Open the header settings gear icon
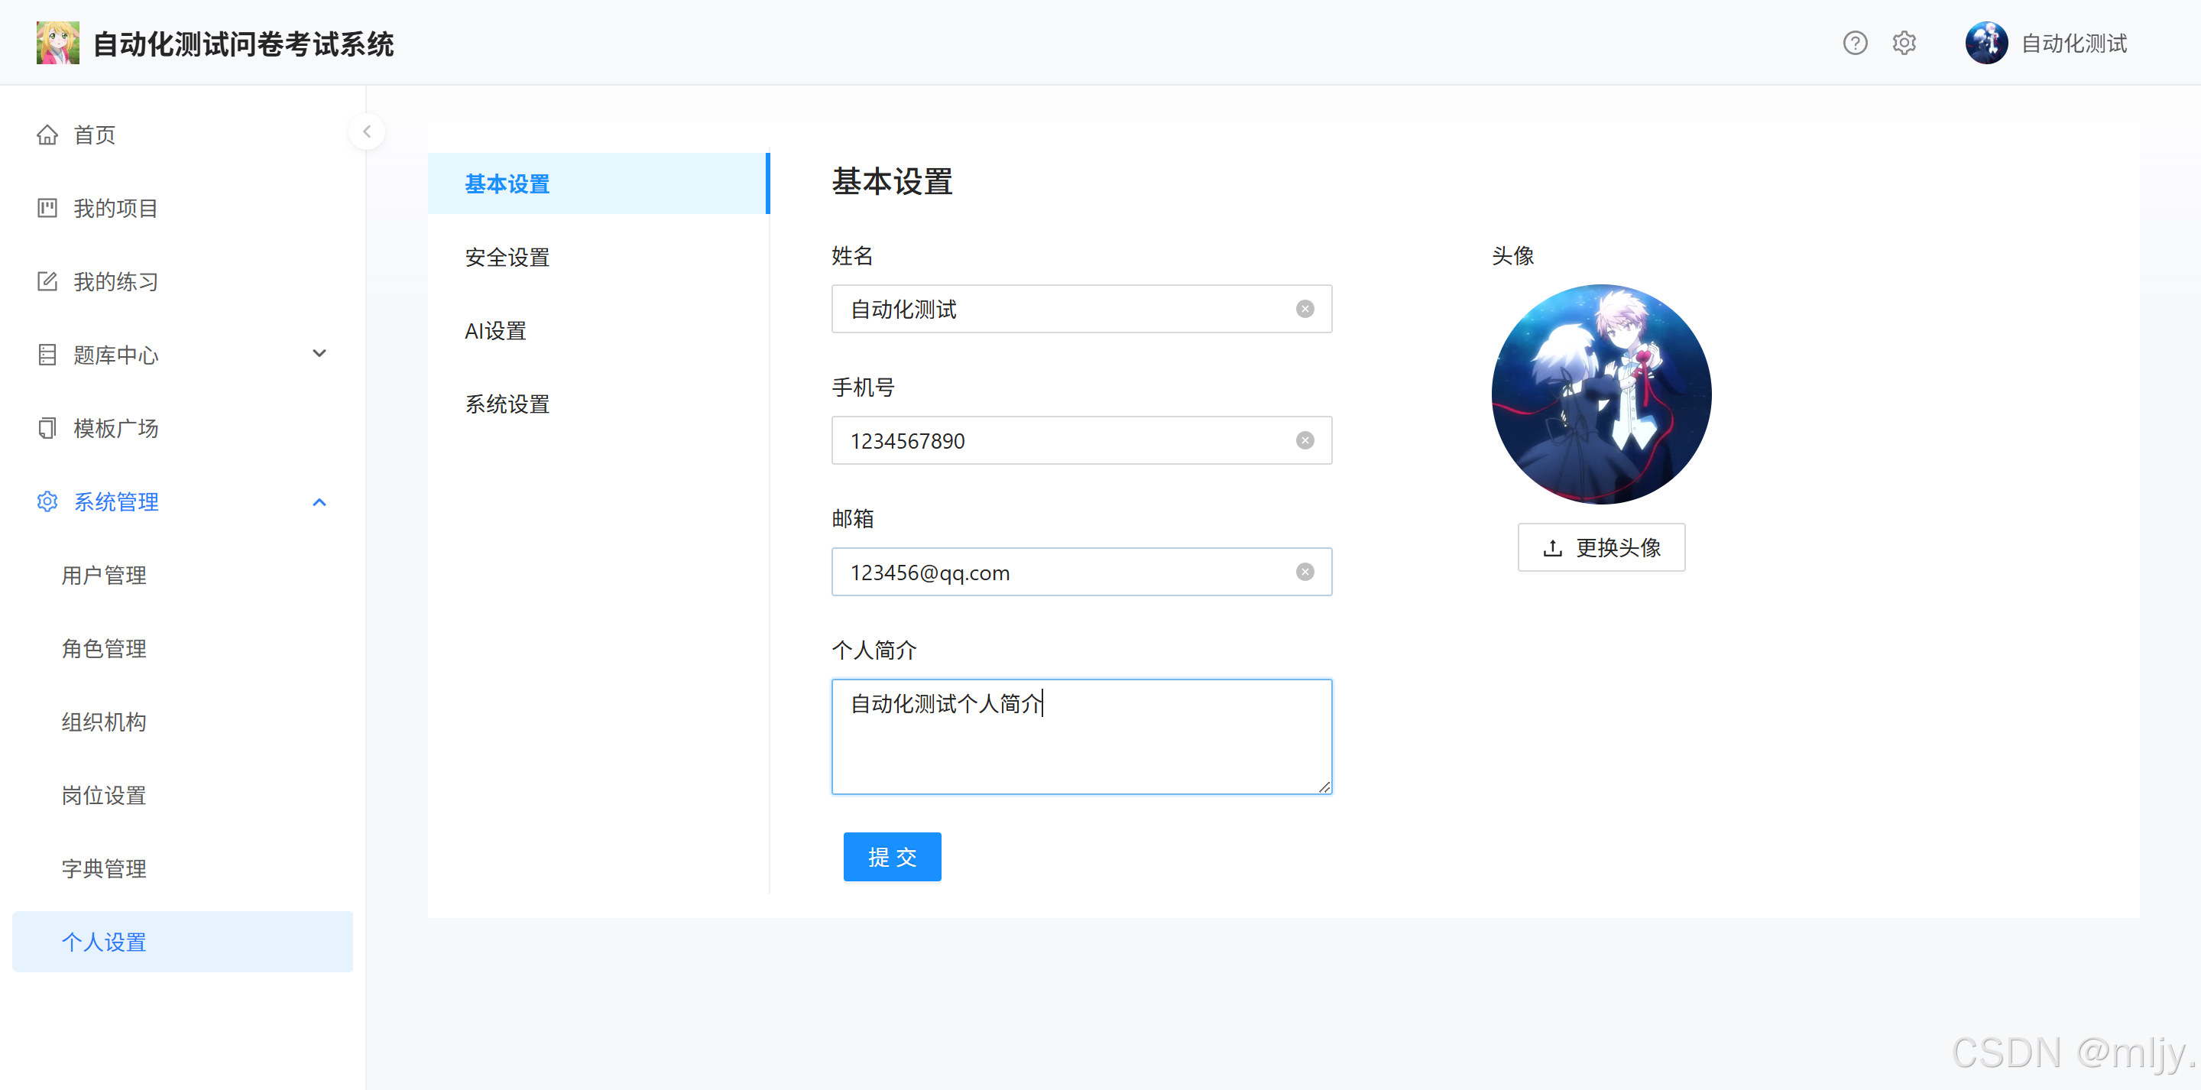Screen dimensions: 2201x1090 (1904, 43)
